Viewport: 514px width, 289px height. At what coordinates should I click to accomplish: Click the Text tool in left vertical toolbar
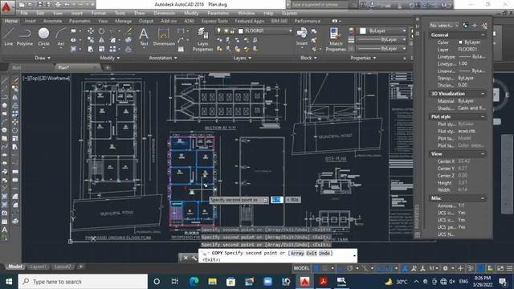(5, 230)
